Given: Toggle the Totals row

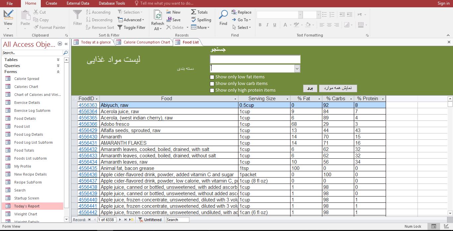Looking at the screenshot, I should tap(199, 12).
